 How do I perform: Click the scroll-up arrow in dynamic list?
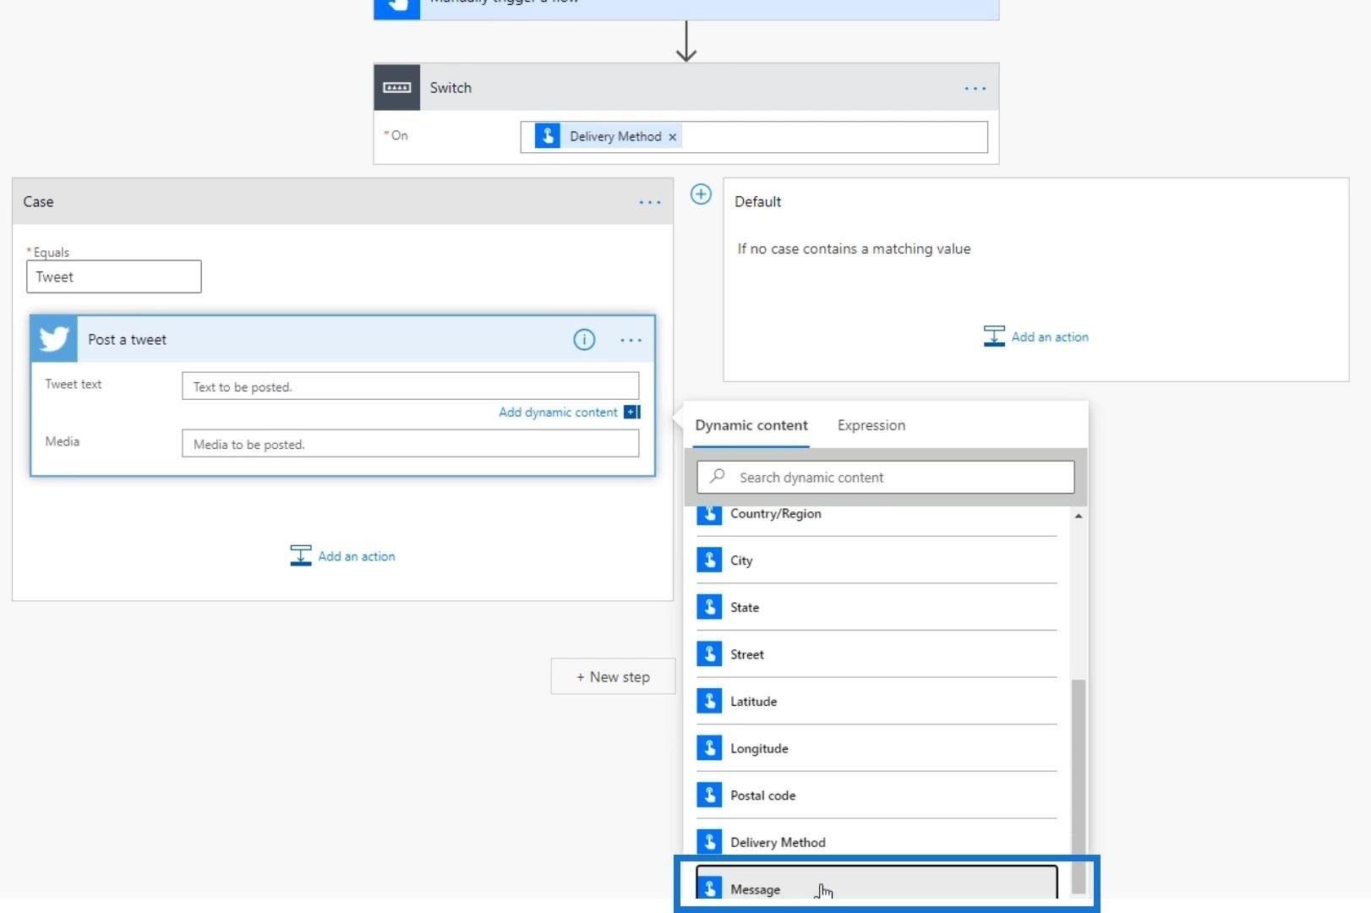1079,516
